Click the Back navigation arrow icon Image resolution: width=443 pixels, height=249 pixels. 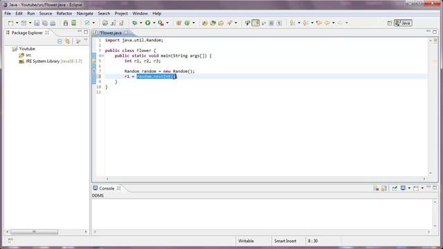pos(327,23)
